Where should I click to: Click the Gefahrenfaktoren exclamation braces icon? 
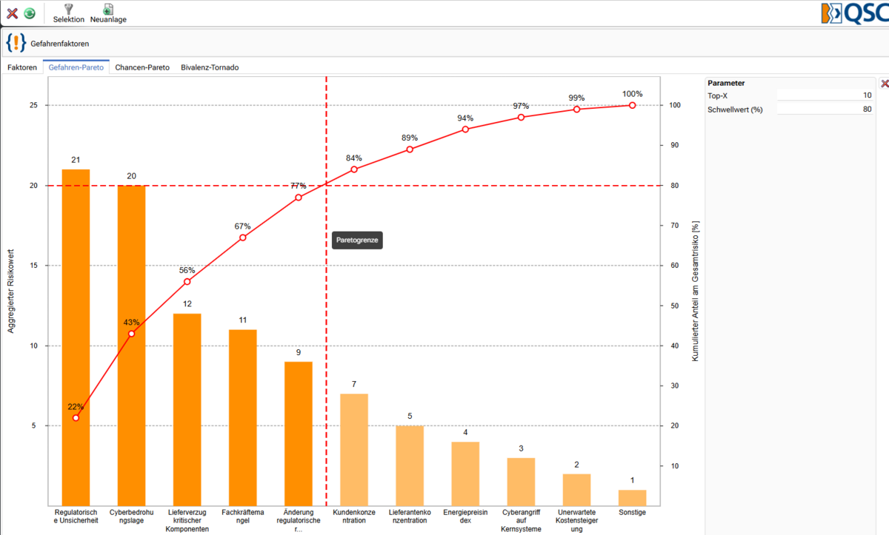tap(16, 43)
